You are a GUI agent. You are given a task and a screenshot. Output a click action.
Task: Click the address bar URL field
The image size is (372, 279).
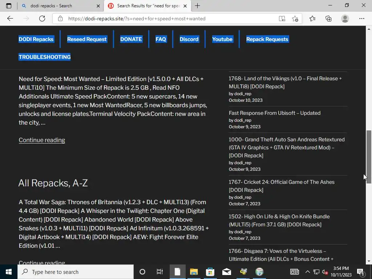click(171, 19)
